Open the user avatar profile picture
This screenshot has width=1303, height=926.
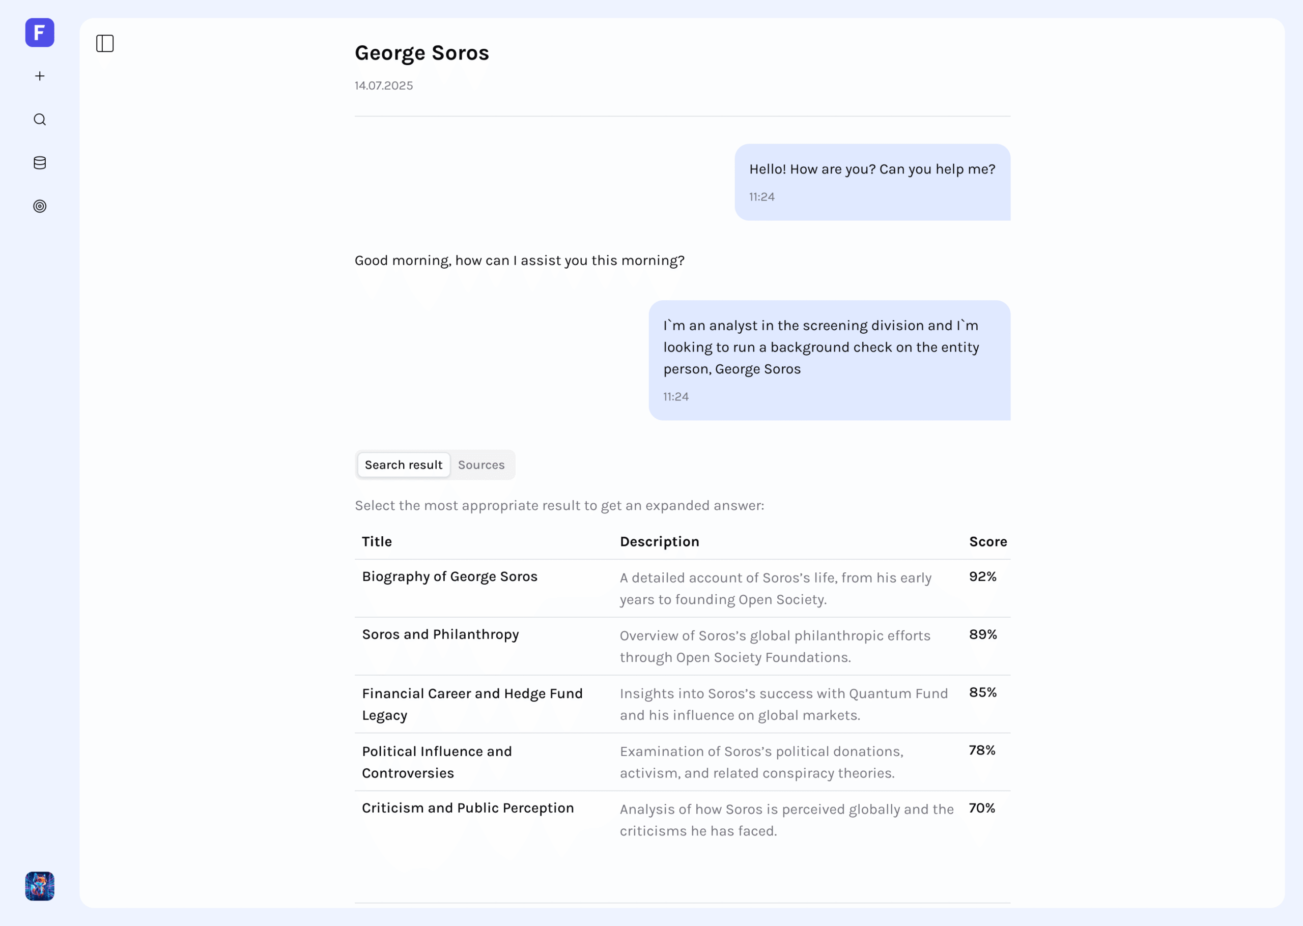click(x=39, y=885)
